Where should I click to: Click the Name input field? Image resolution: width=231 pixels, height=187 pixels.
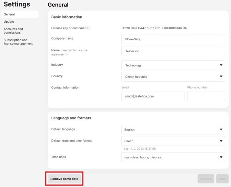click(173, 51)
